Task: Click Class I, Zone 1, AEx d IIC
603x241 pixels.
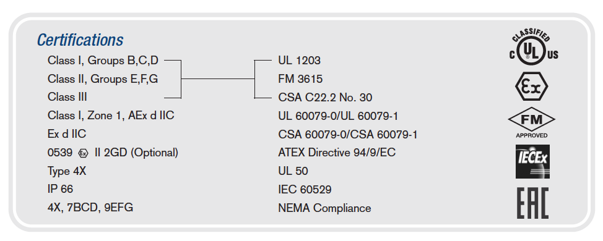Action: click(111, 116)
